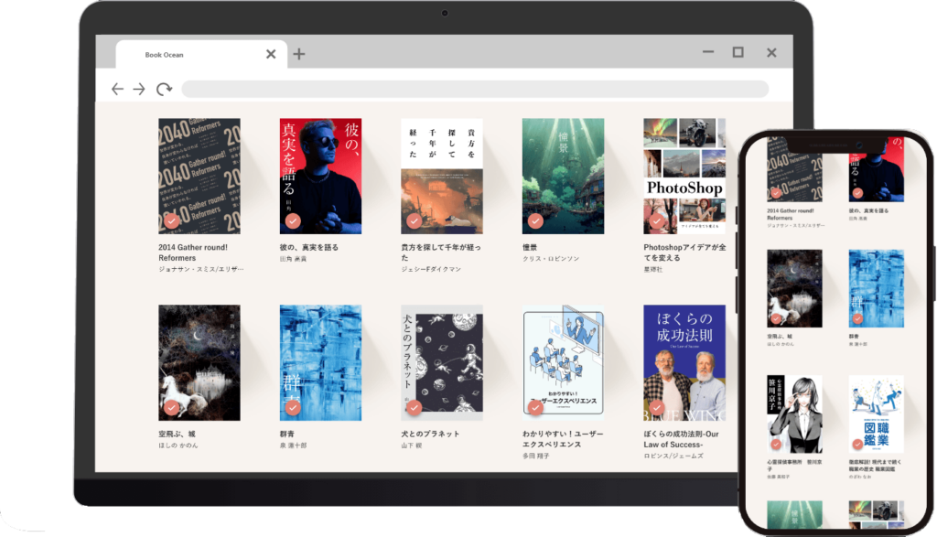This screenshot has width=937, height=537.
Task: Open 彼の、真実を語る book cover in laptop
Action: pos(320,177)
